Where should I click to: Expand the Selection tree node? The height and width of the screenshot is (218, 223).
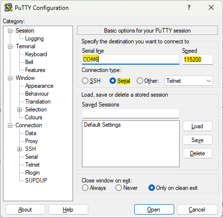coord(19,109)
